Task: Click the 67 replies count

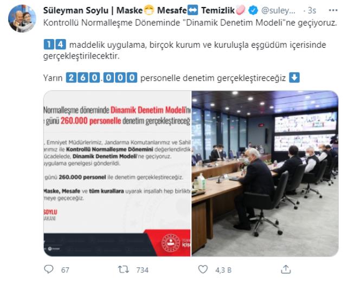Action: pyautogui.click(x=65, y=270)
